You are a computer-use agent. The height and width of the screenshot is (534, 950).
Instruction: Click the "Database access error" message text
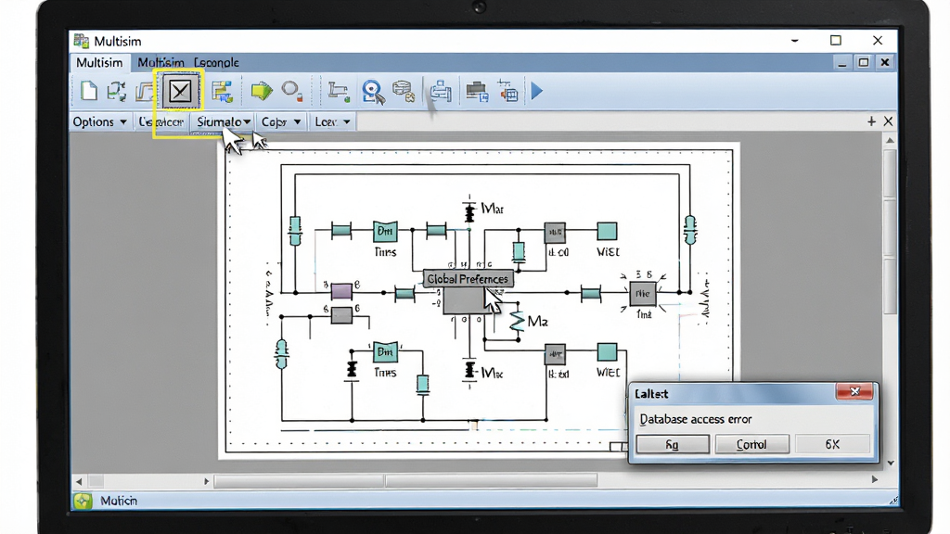tap(696, 419)
